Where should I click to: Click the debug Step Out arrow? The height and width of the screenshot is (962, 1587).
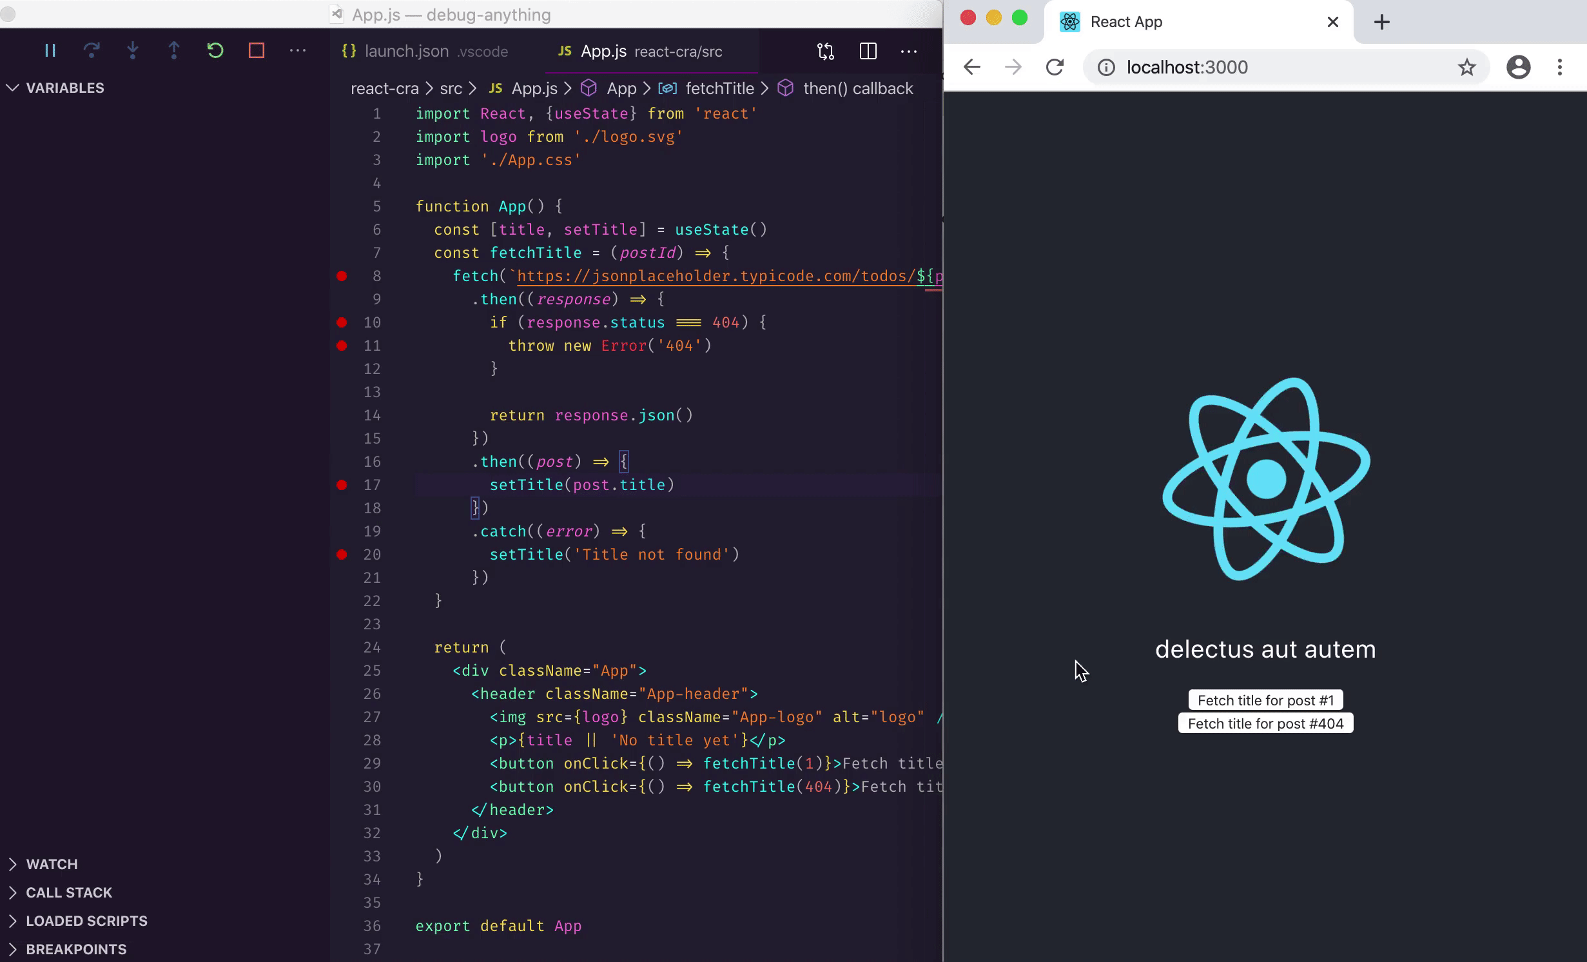(x=174, y=50)
